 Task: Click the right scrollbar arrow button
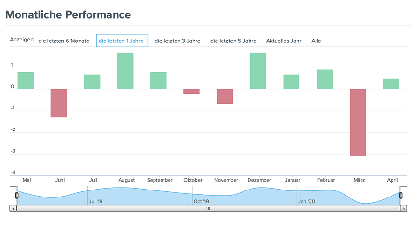click(404, 209)
